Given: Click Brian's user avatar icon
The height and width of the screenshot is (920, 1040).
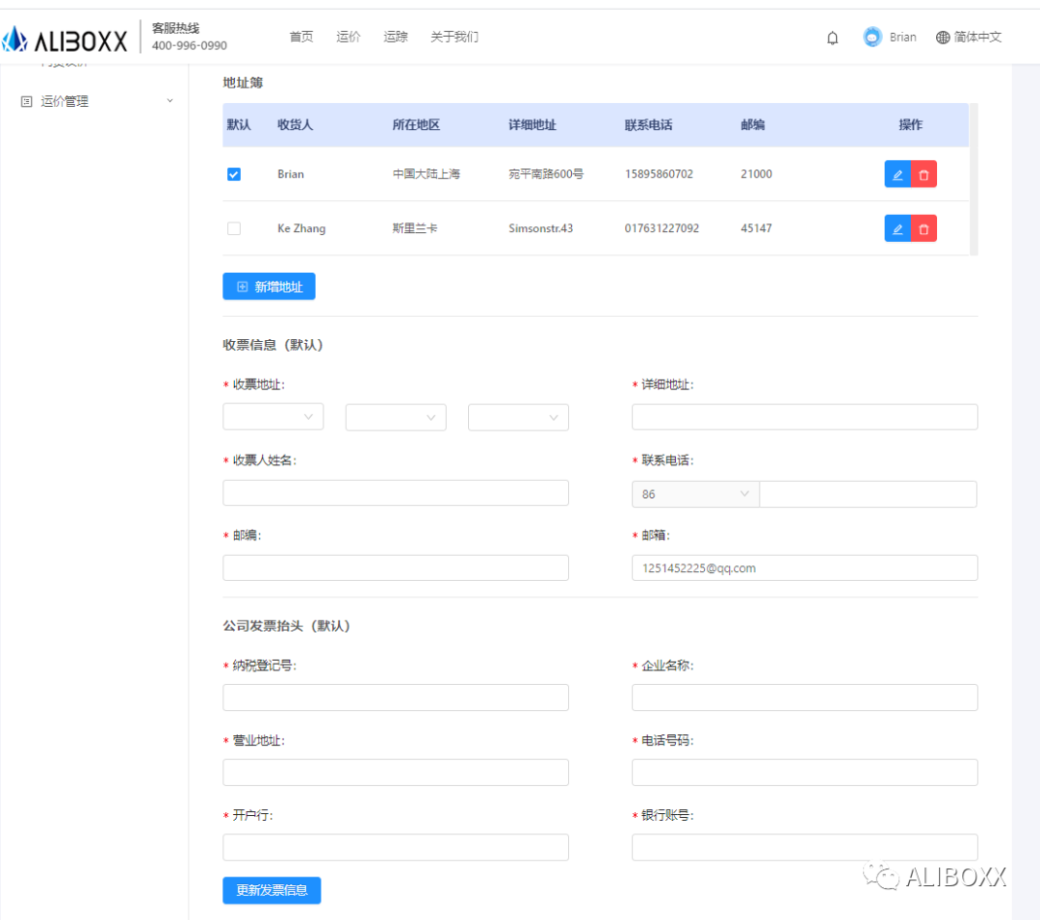Looking at the screenshot, I should (x=872, y=37).
